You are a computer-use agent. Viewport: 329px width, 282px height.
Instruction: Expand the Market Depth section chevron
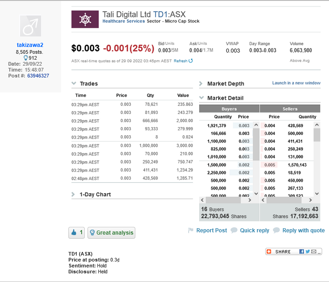pos(201,83)
